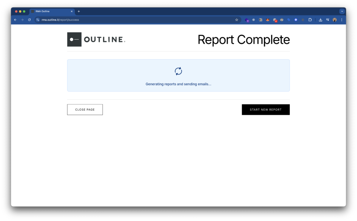Show the browser downloads list
The image size is (357, 221).
coord(320,20)
